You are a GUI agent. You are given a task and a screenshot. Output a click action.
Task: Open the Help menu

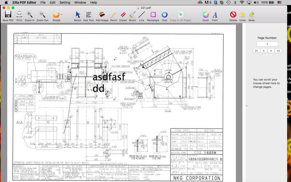[93, 3]
